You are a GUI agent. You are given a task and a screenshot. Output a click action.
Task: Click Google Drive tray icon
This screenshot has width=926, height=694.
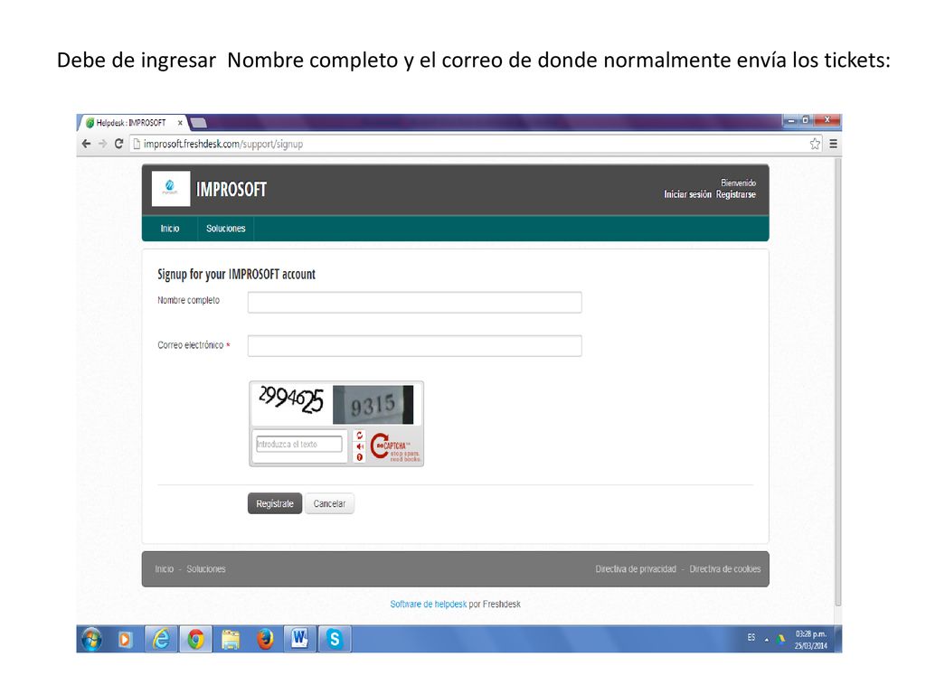pyautogui.click(x=780, y=639)
